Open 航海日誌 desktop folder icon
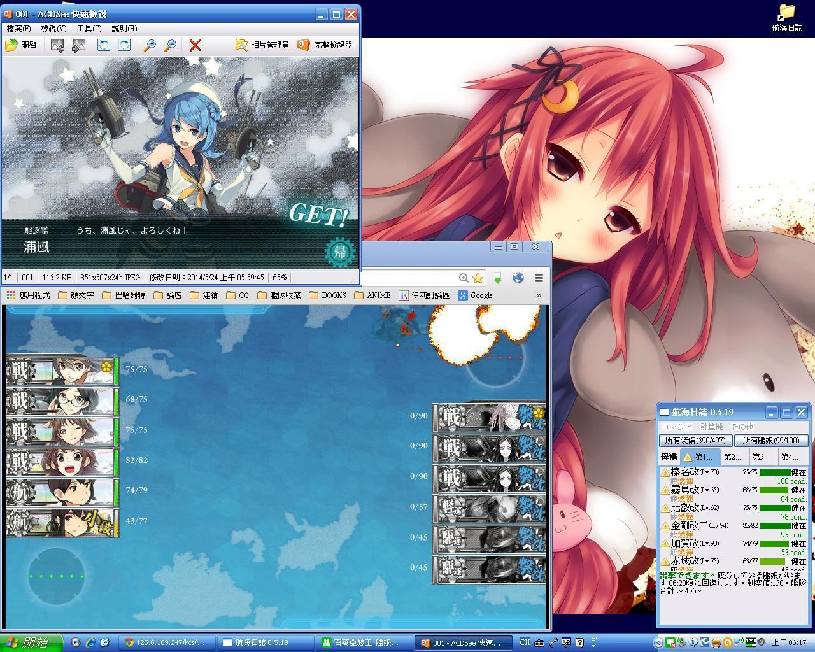This screenshot has height=652, width=815. (x=787, y=18)
